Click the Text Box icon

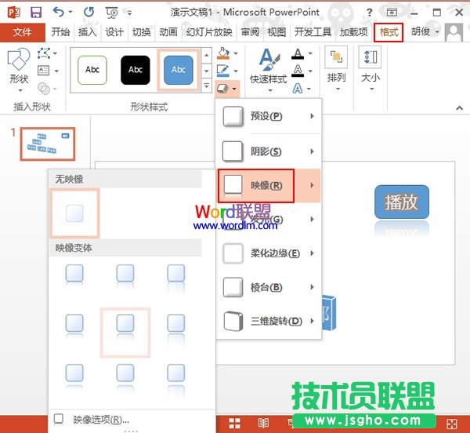43,71
